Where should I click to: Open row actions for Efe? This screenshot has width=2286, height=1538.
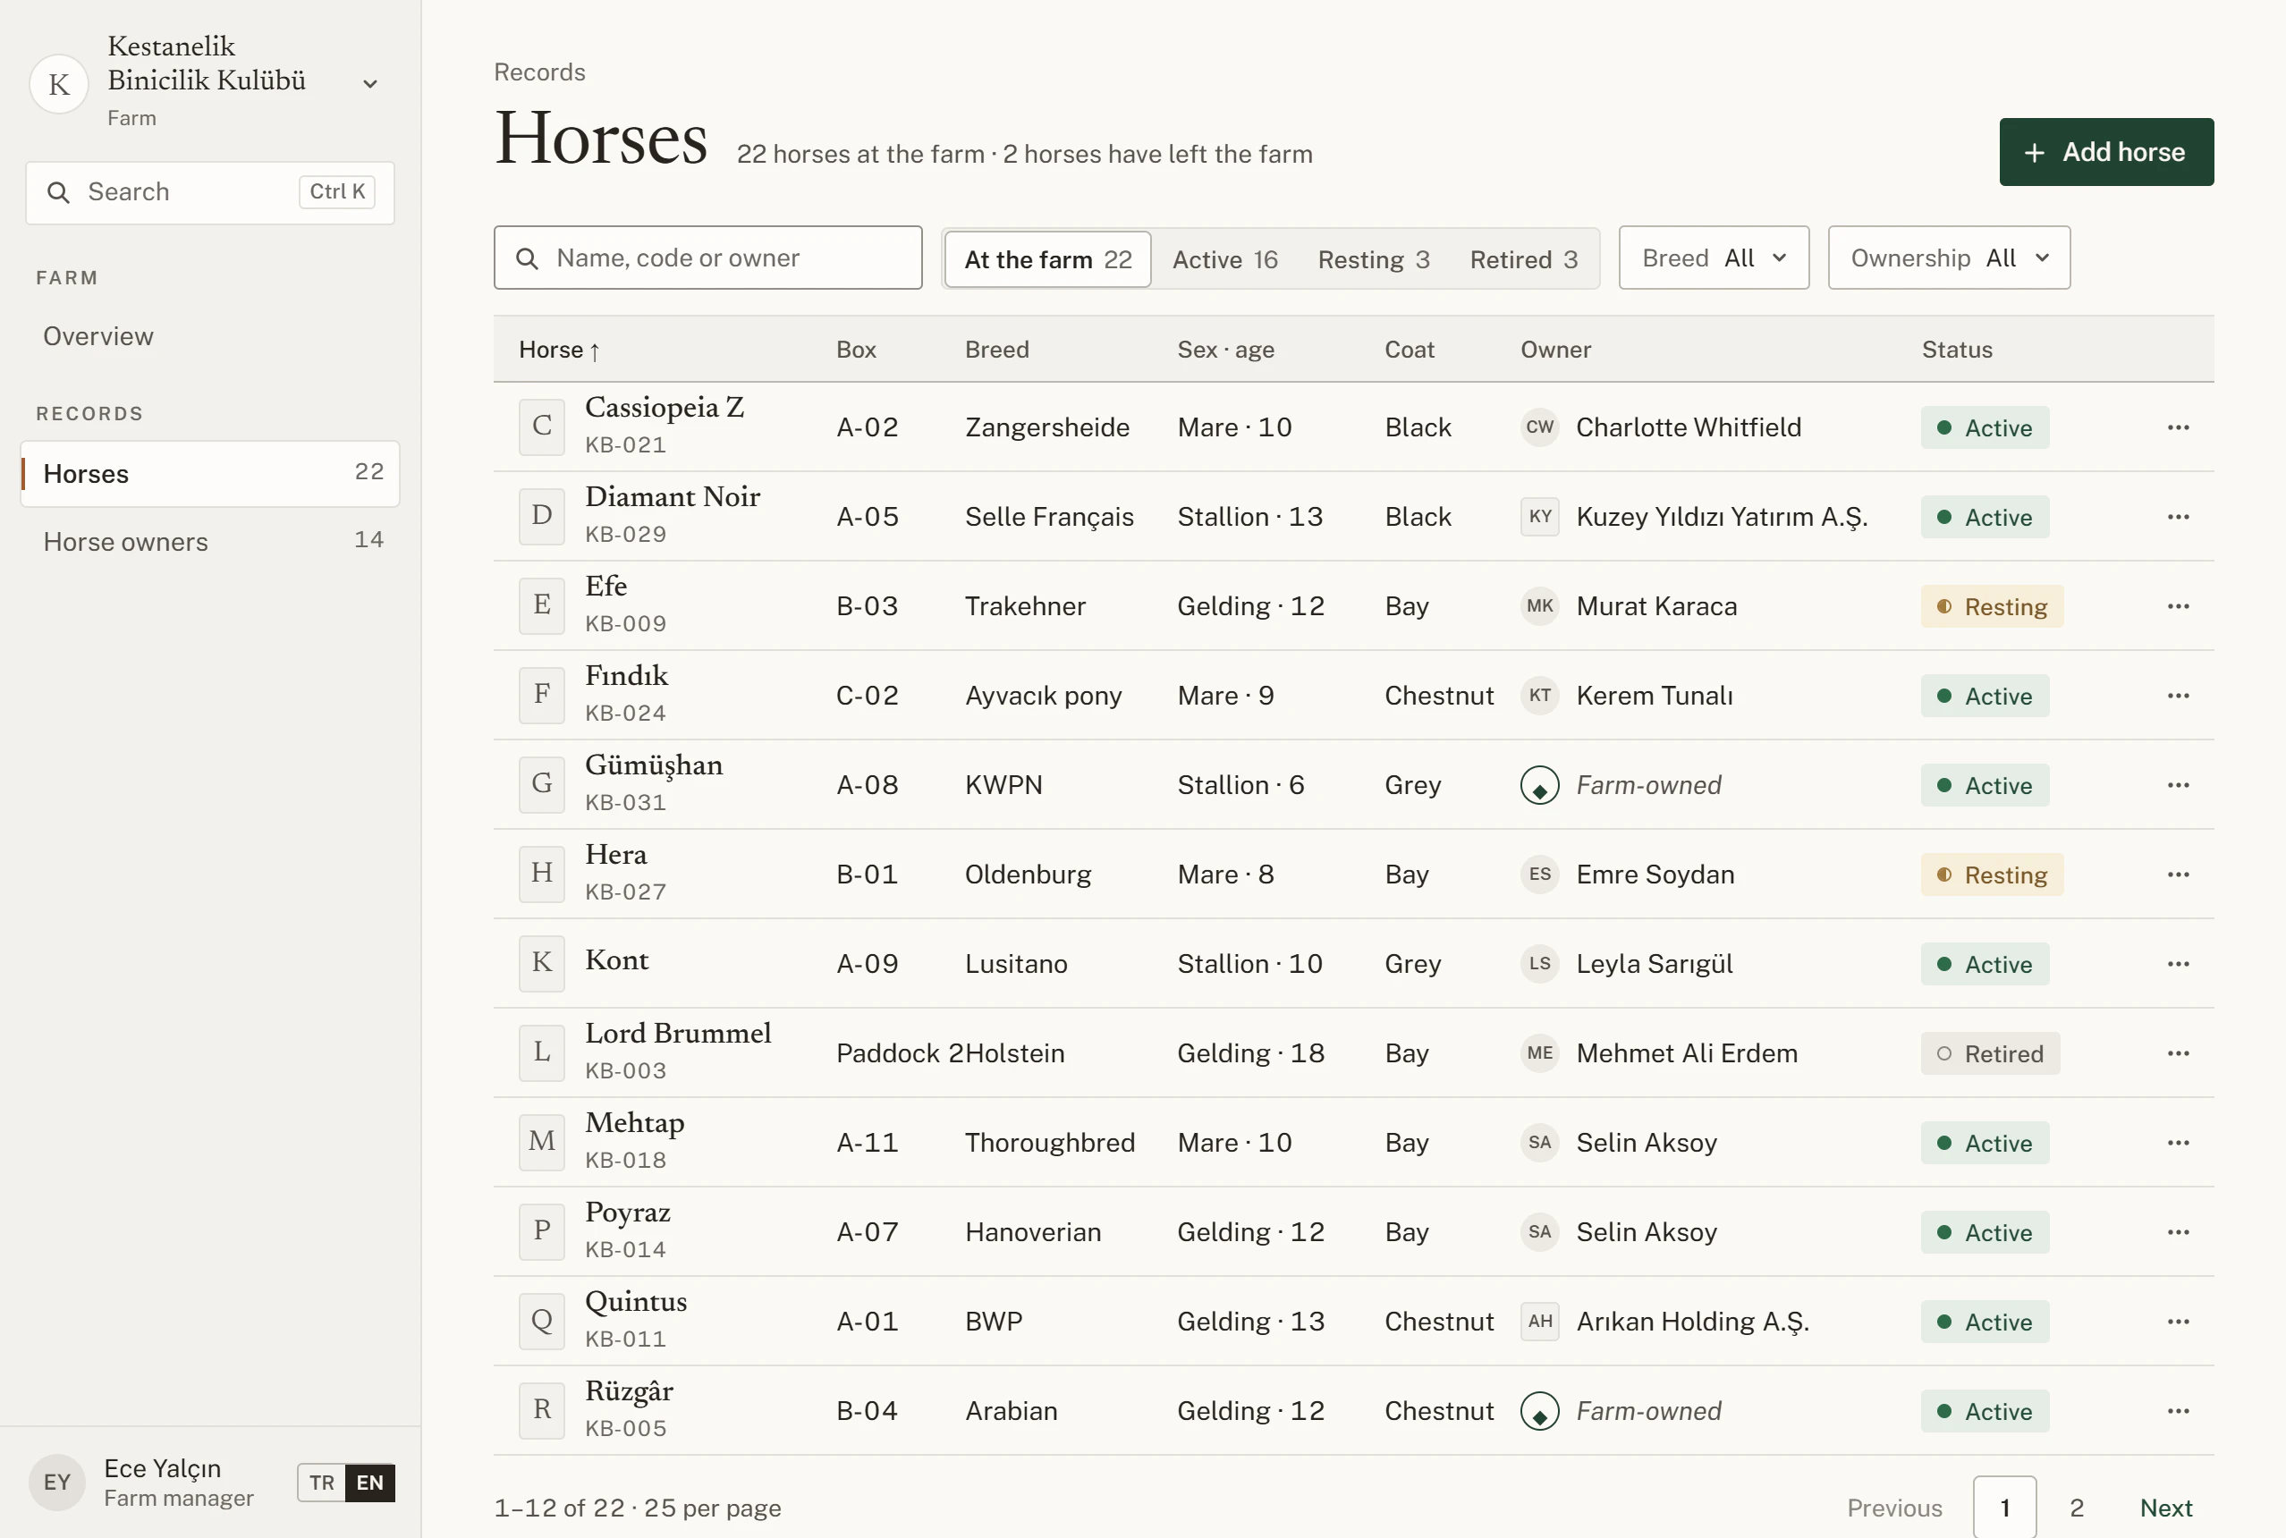point(2178,606)
